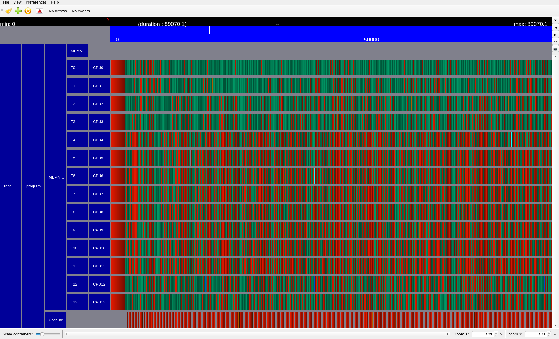Viewport: 559px width, 339px height.
Task: Open the Preferences menu
Action: [36, 2]
